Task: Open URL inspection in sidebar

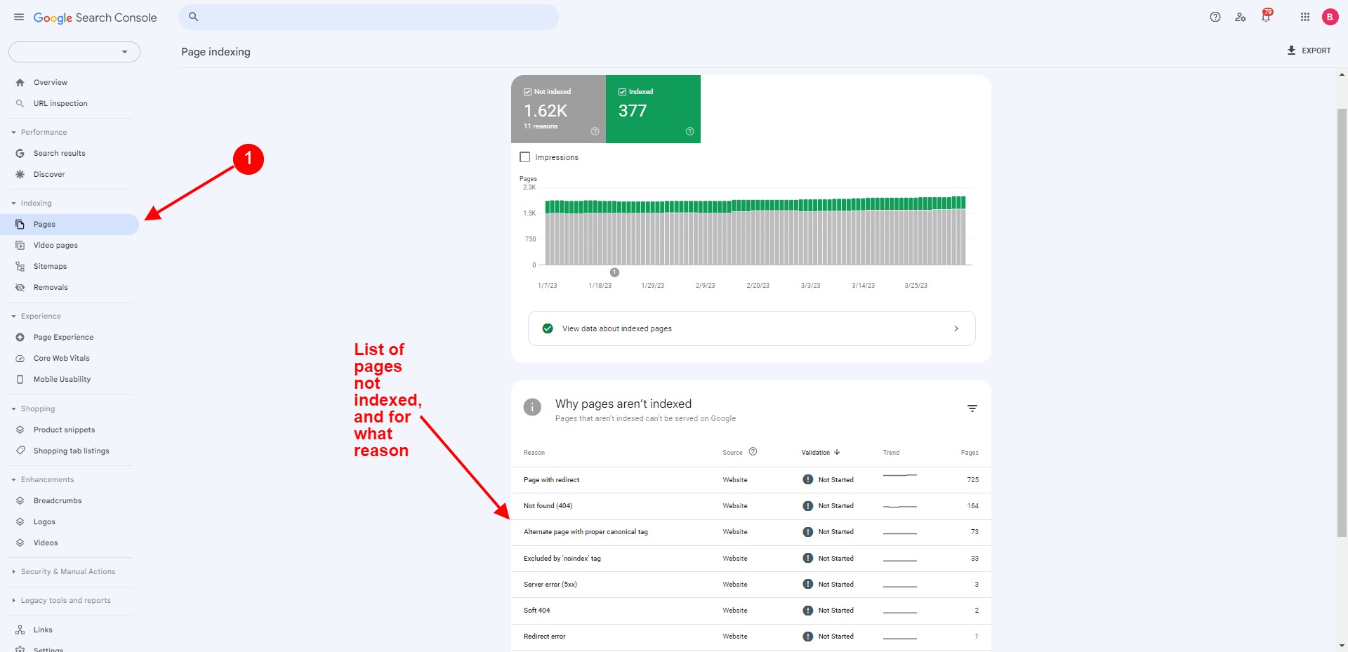Action: point(60,104)
